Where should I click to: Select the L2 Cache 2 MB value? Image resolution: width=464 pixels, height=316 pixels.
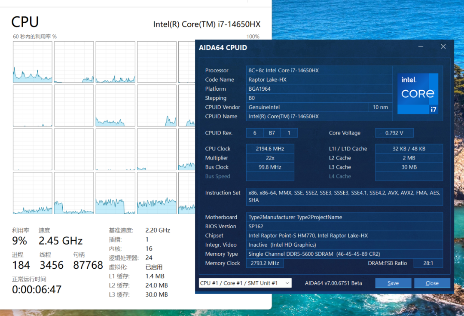click(409, 158)
